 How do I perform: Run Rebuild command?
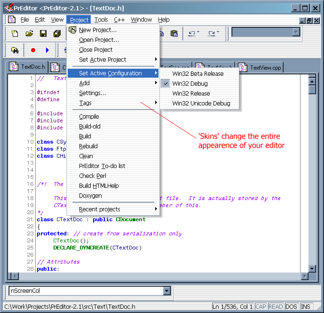pos(113,146)
